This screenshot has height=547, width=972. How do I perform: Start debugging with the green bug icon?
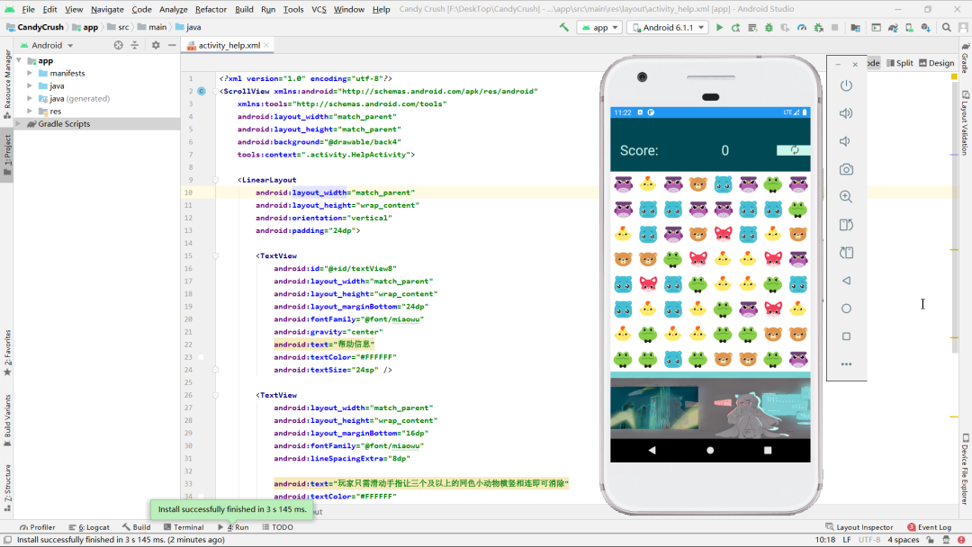coord(769,27)
